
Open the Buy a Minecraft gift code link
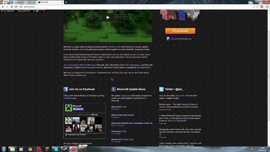[181, 39]
